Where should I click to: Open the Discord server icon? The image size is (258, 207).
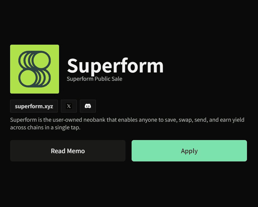coord(88,106)
